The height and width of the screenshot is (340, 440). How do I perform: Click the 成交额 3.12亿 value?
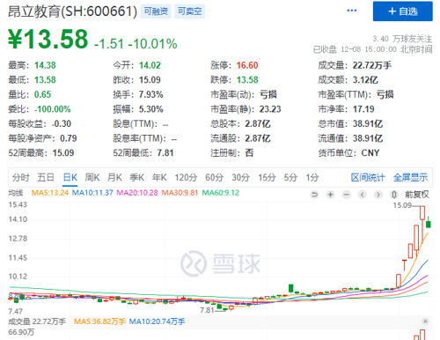[x=365, y=80]
